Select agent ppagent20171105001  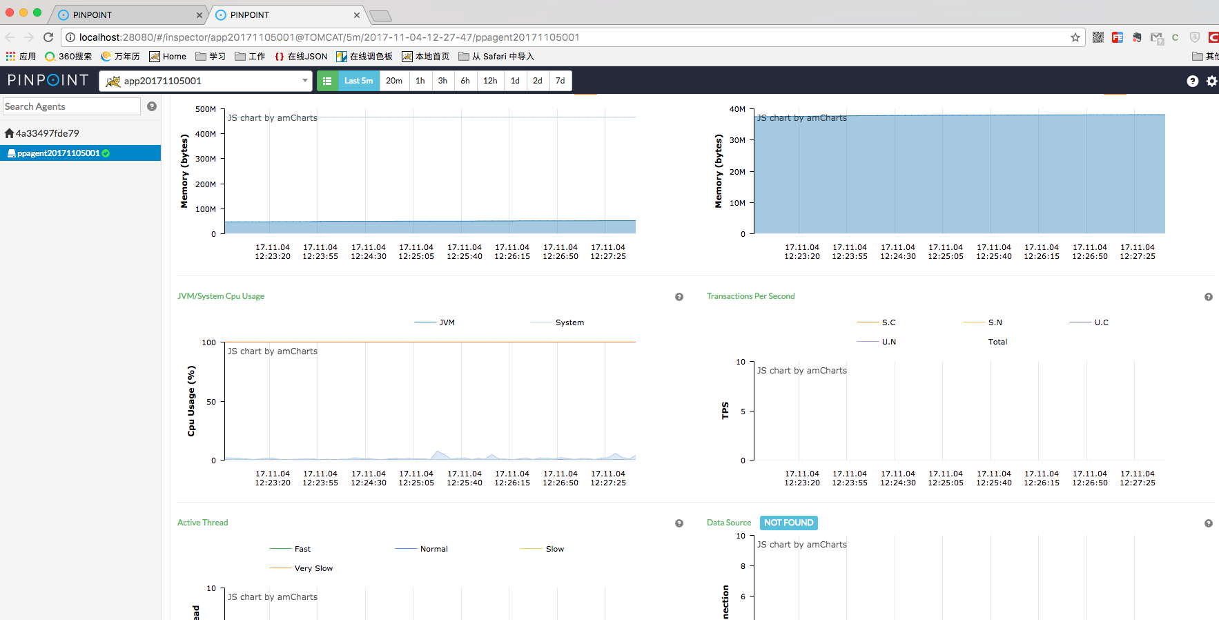coord(80,153)
